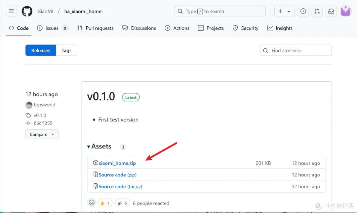Switch to the Issues tab

(x=52, y=28)
